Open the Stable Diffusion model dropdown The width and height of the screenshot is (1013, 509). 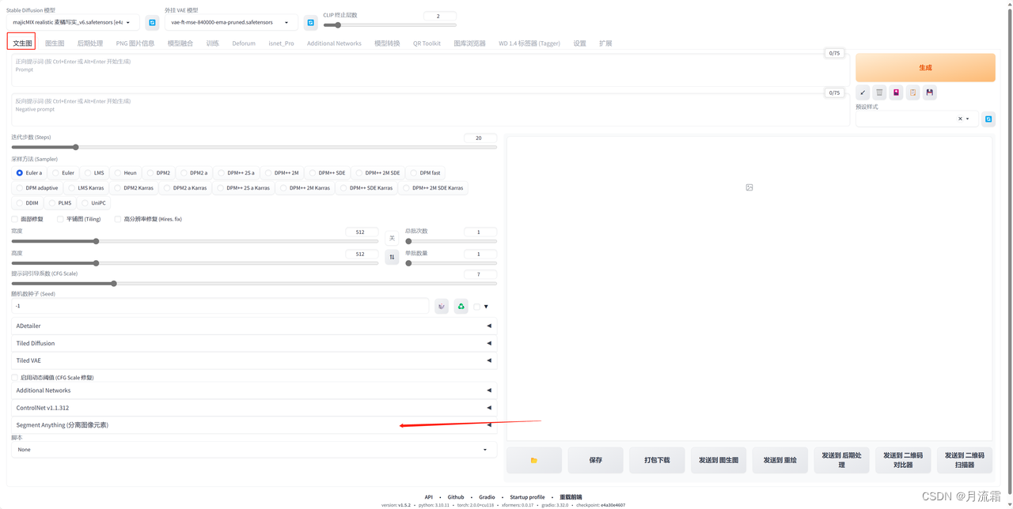click(x=73, y=22)
